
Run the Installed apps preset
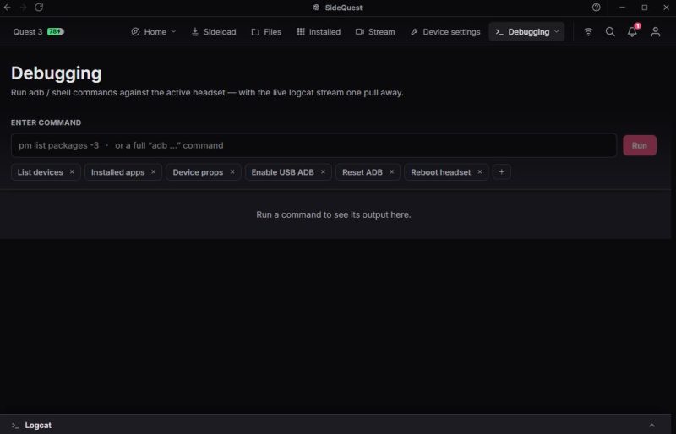tap(117, 172)
